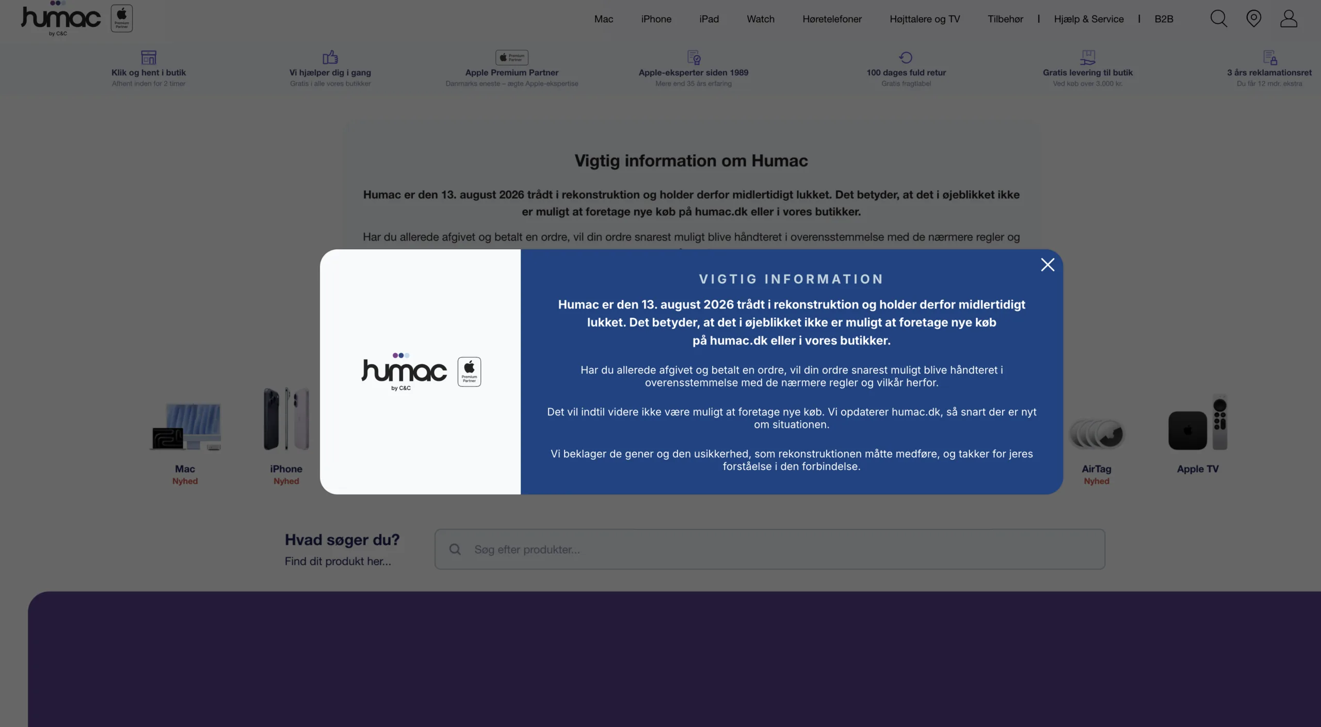The width and height of the screenshot is (1321, 727).
Task: Open the Højttalere og TV menu
Action: (924, 19)
